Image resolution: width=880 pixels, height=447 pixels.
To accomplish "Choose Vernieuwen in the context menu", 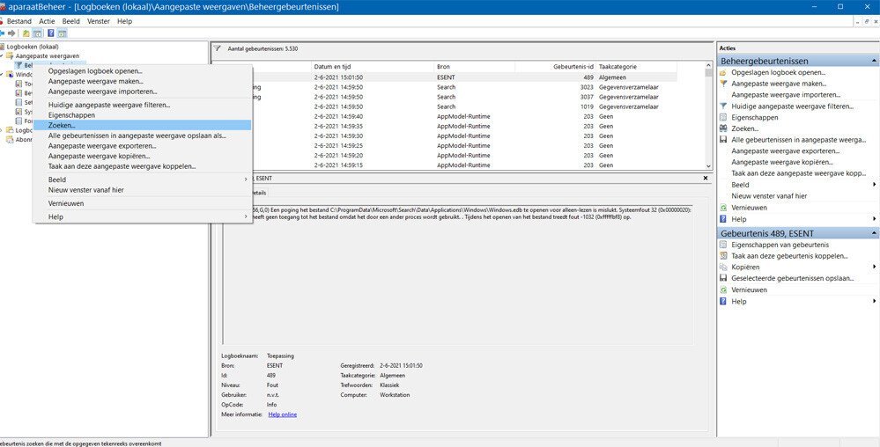I will (x=143, y=203).
